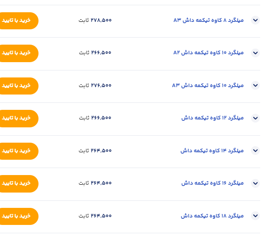Expand the میلگرد 8 کاوه تیکمه داش A3 row chevron
This screenshot has width=265, height=235.
tap(255, 20)
